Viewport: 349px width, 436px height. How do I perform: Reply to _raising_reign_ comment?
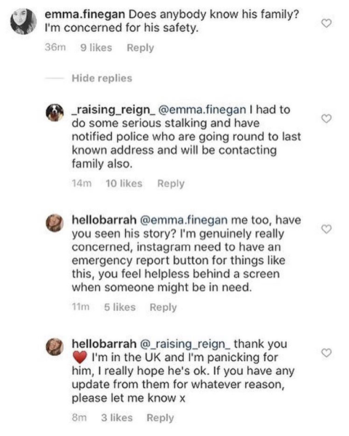171,184
